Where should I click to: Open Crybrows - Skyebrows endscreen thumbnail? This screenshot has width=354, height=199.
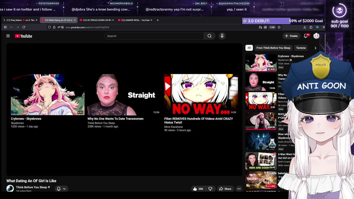click(x=48, y=95)
